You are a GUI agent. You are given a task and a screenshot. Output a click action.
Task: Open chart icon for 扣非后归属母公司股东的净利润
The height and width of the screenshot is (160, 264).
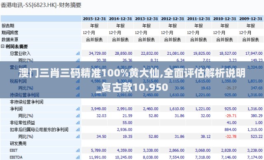pyautogui.click(x=78, y=130)
